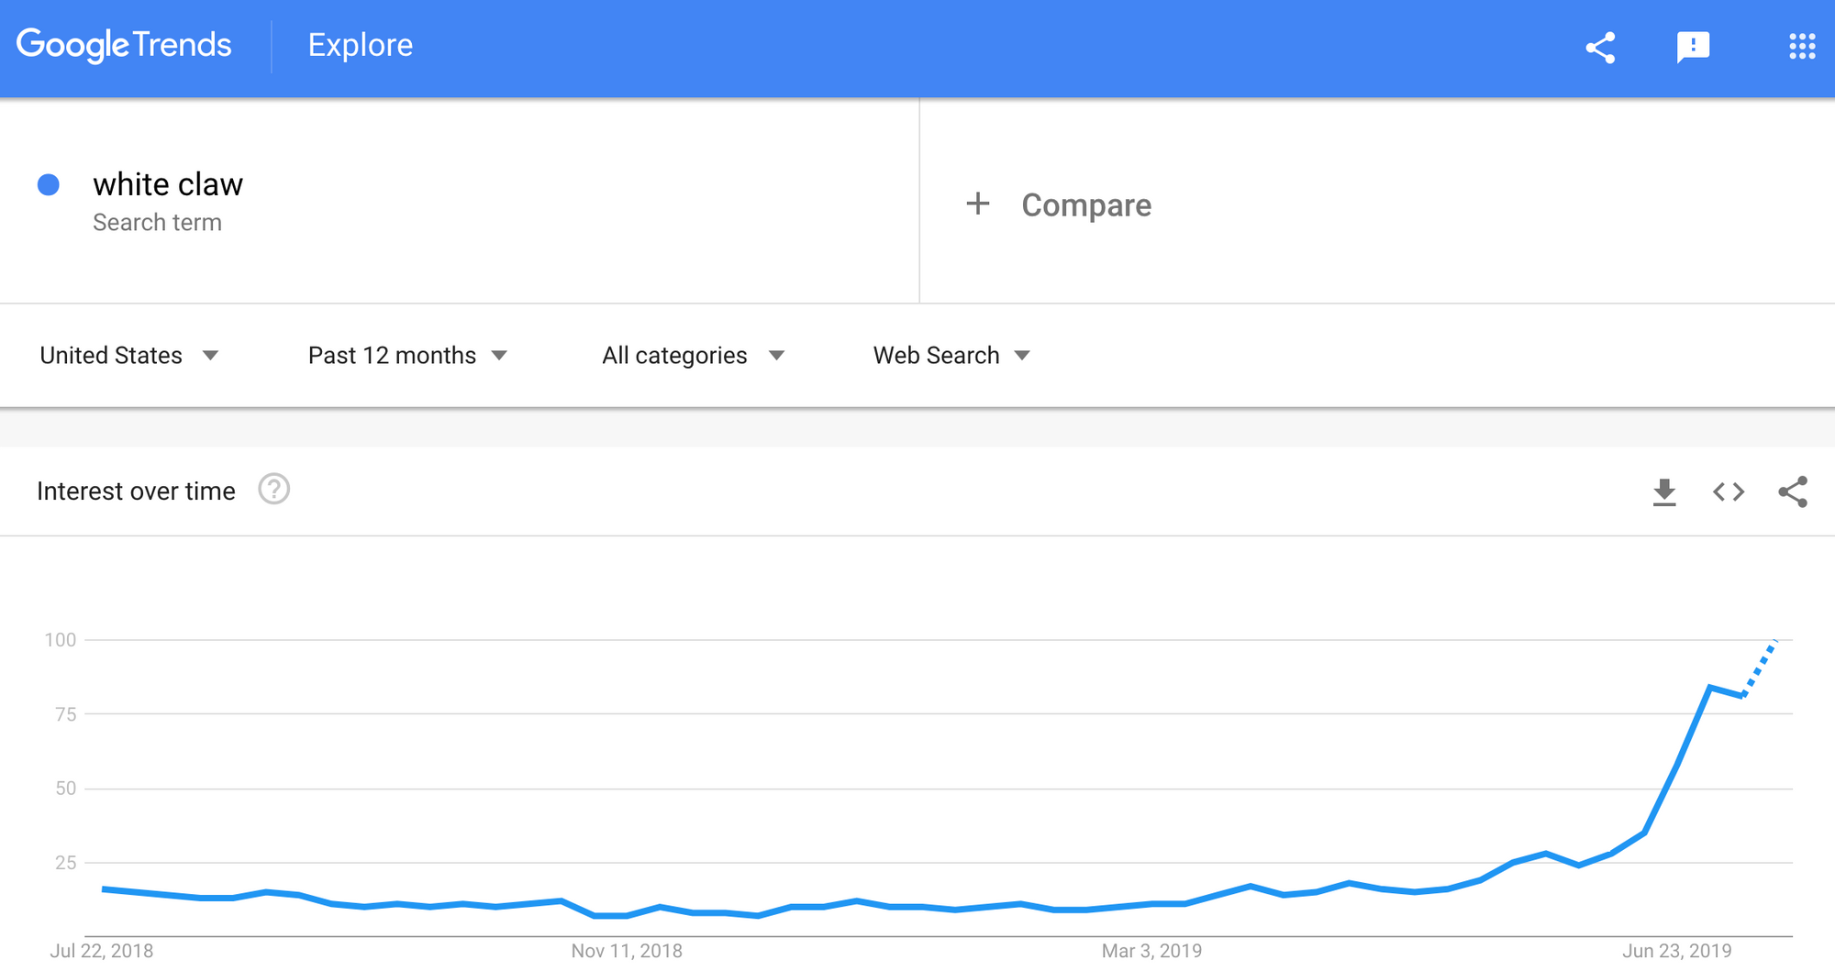Select the Jun 23, 2019 axis label

point(1676,951)
